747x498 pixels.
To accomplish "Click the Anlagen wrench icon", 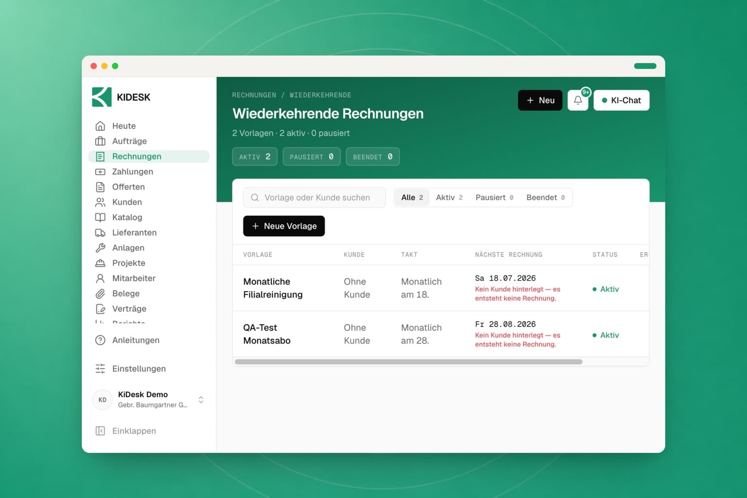I will click(100, 248).
